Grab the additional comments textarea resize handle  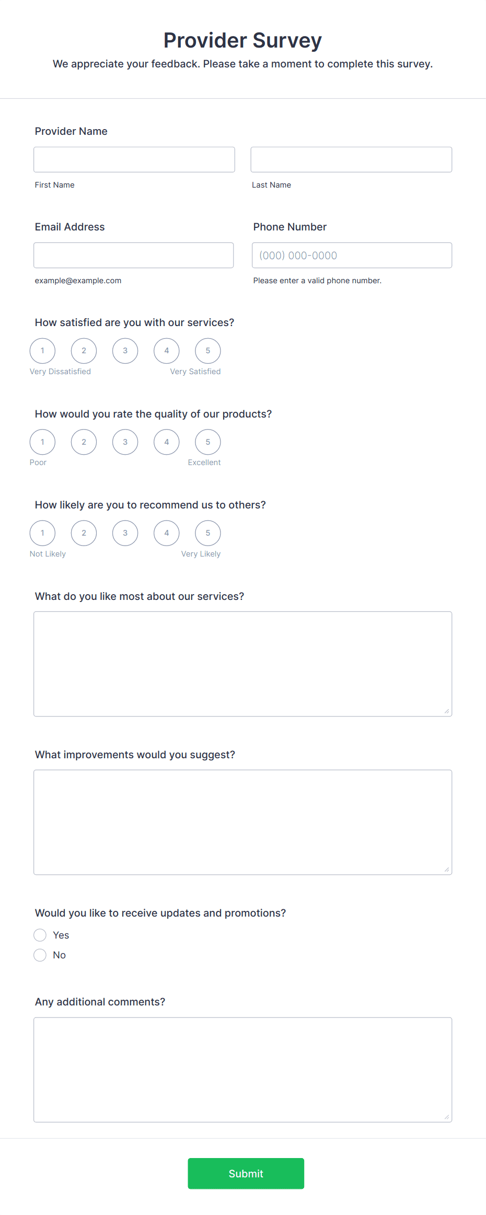(447, 1117)
